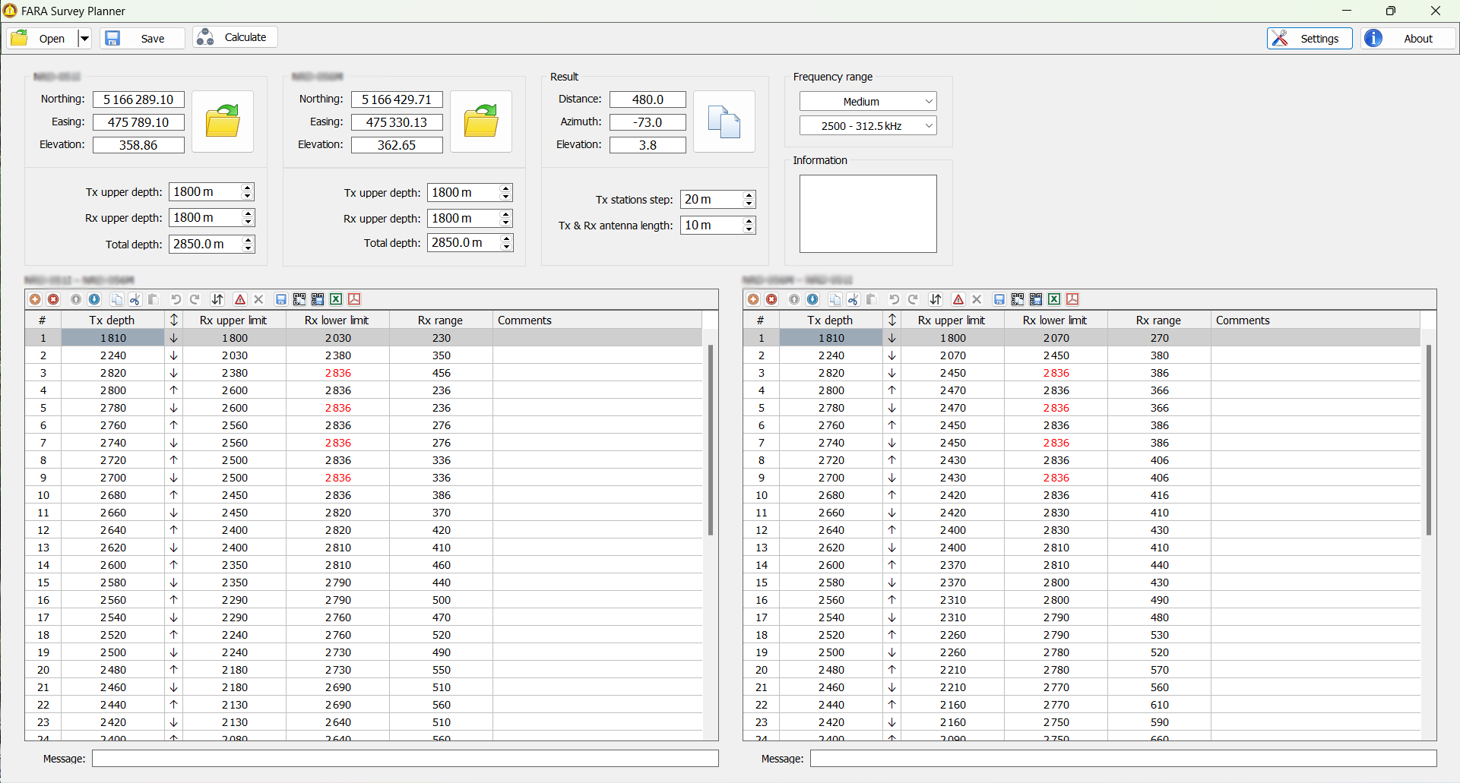This screenshot has width=1460, height=783.
Task: Open the About window
Action: point(1408,38)
